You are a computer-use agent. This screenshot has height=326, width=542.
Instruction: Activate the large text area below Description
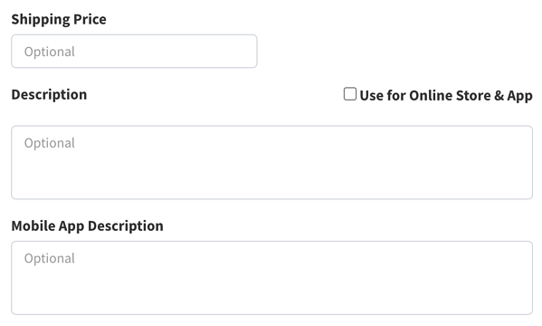[271, 162]
